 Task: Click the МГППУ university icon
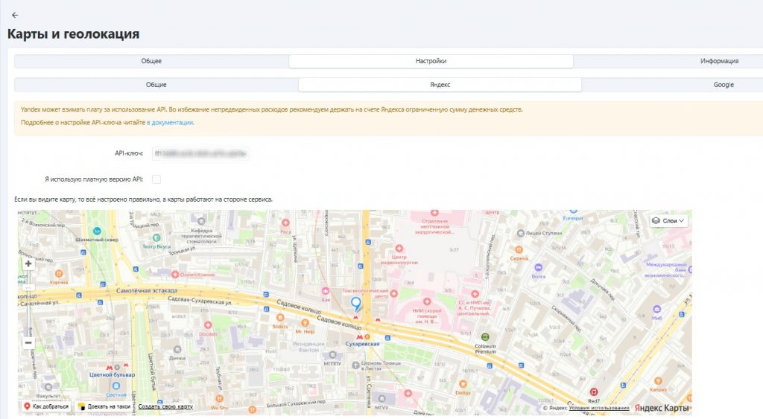click(x=332, y=355)
